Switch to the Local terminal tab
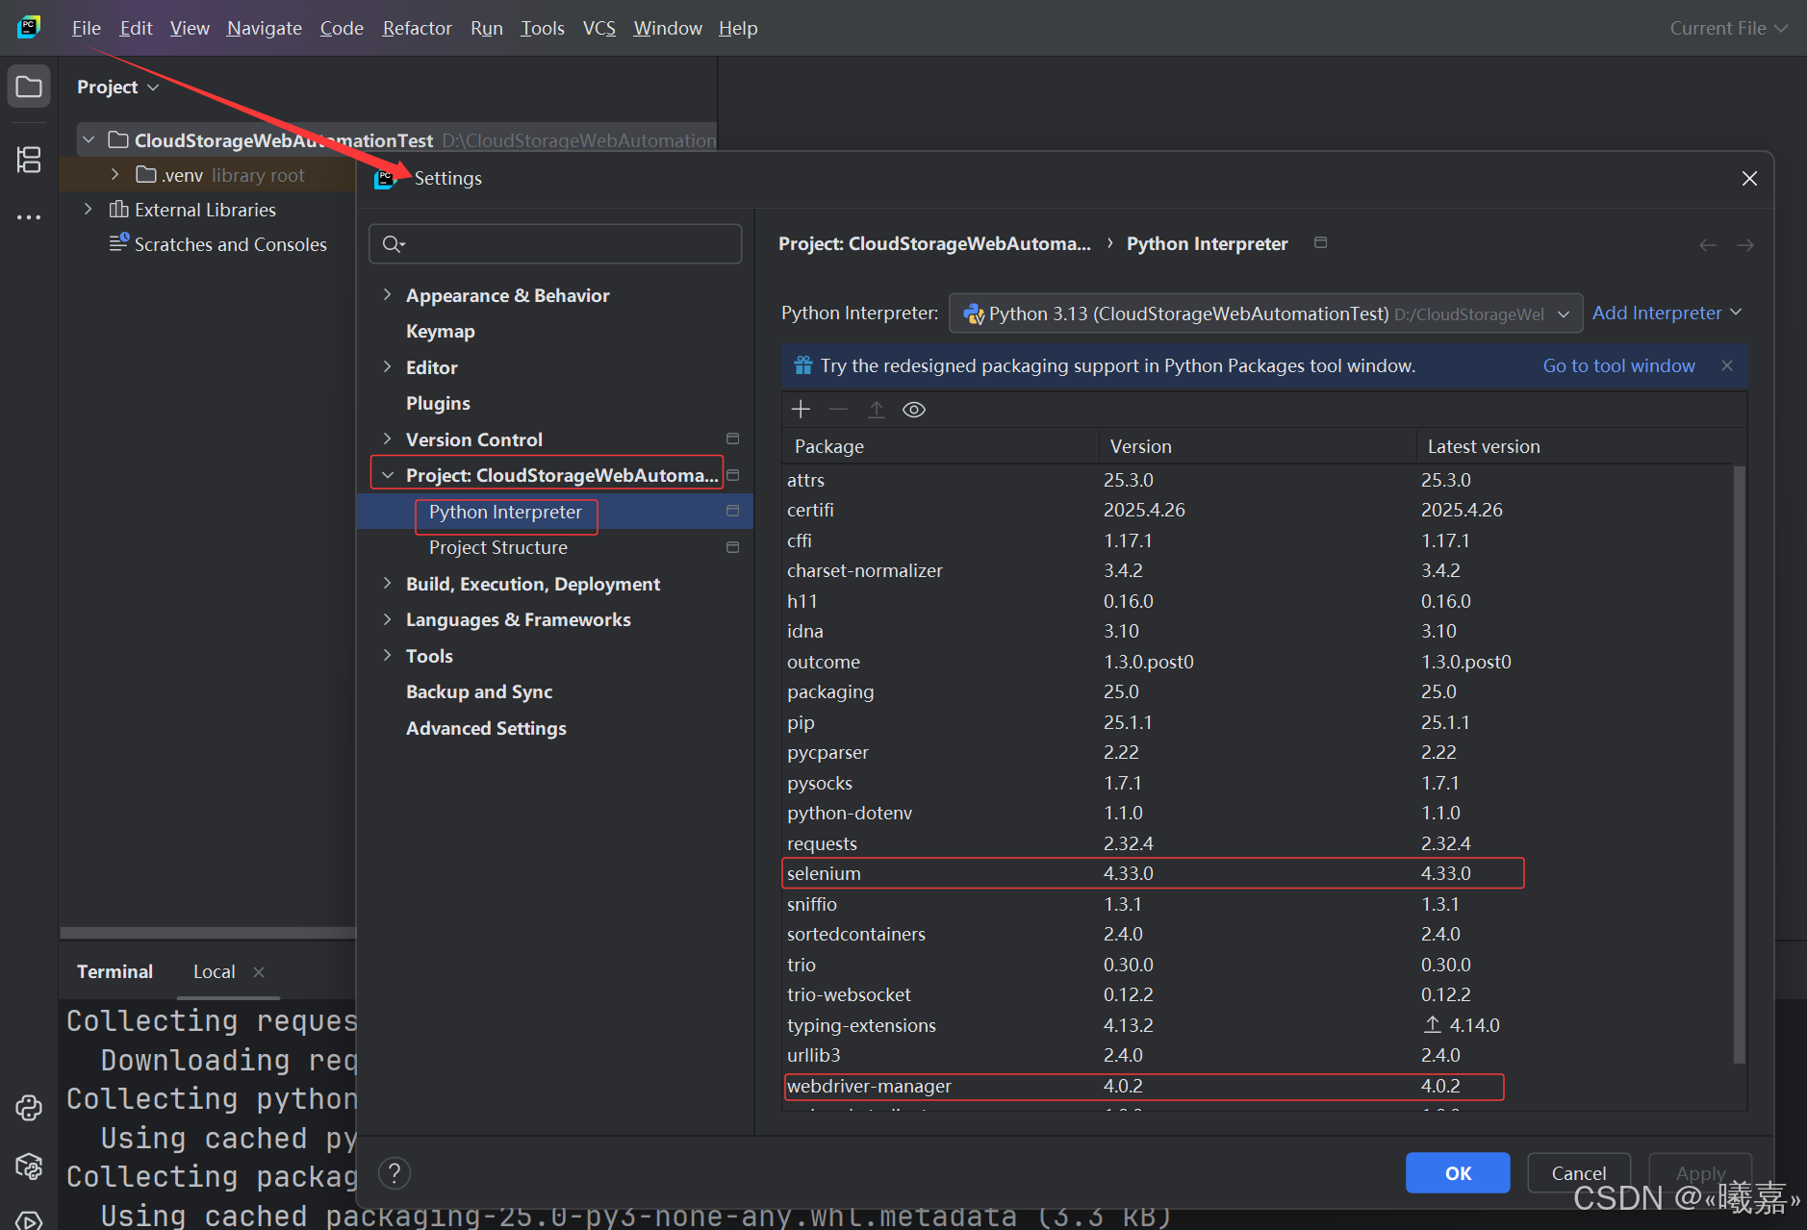The height and width of the screenshot is (1230, 1807). point(214,972)
